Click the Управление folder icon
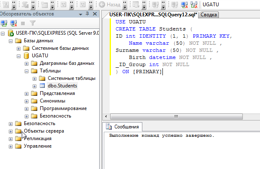Viewport: 260px width, 169px height. pyautogui.click(x=18, y=146)
